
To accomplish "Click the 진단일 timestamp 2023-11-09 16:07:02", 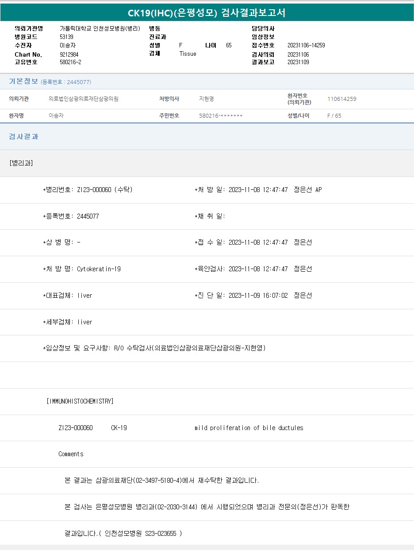I will (258, 296).
